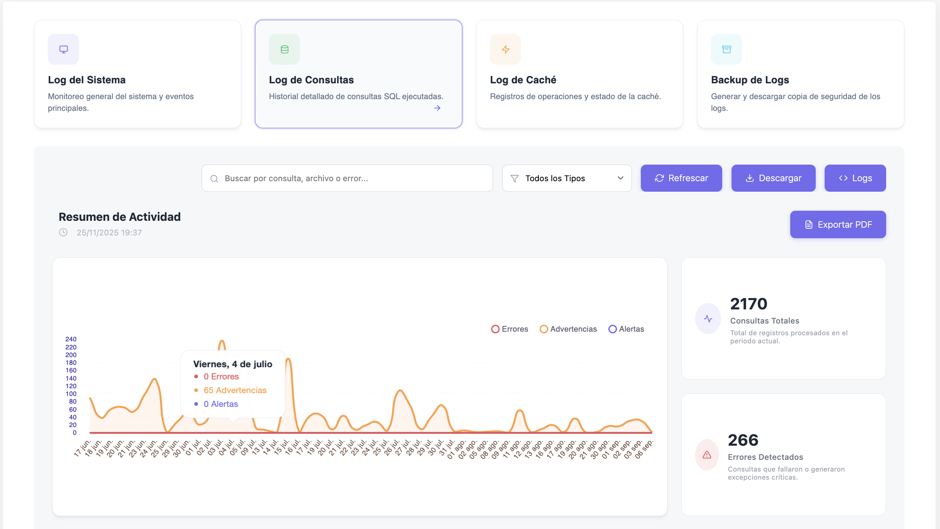This screenshot has height=529, width=940.
Task: Click the monitor icon in Log del Sistema
Action: [x=63, y=49]
